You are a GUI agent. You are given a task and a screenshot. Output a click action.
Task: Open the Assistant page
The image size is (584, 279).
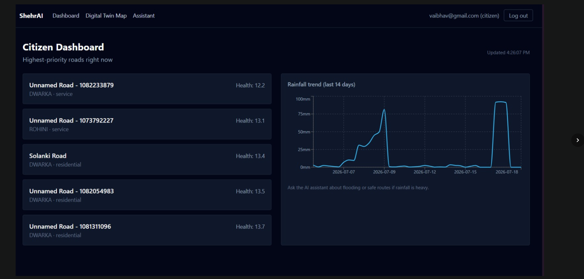(144, 16)
